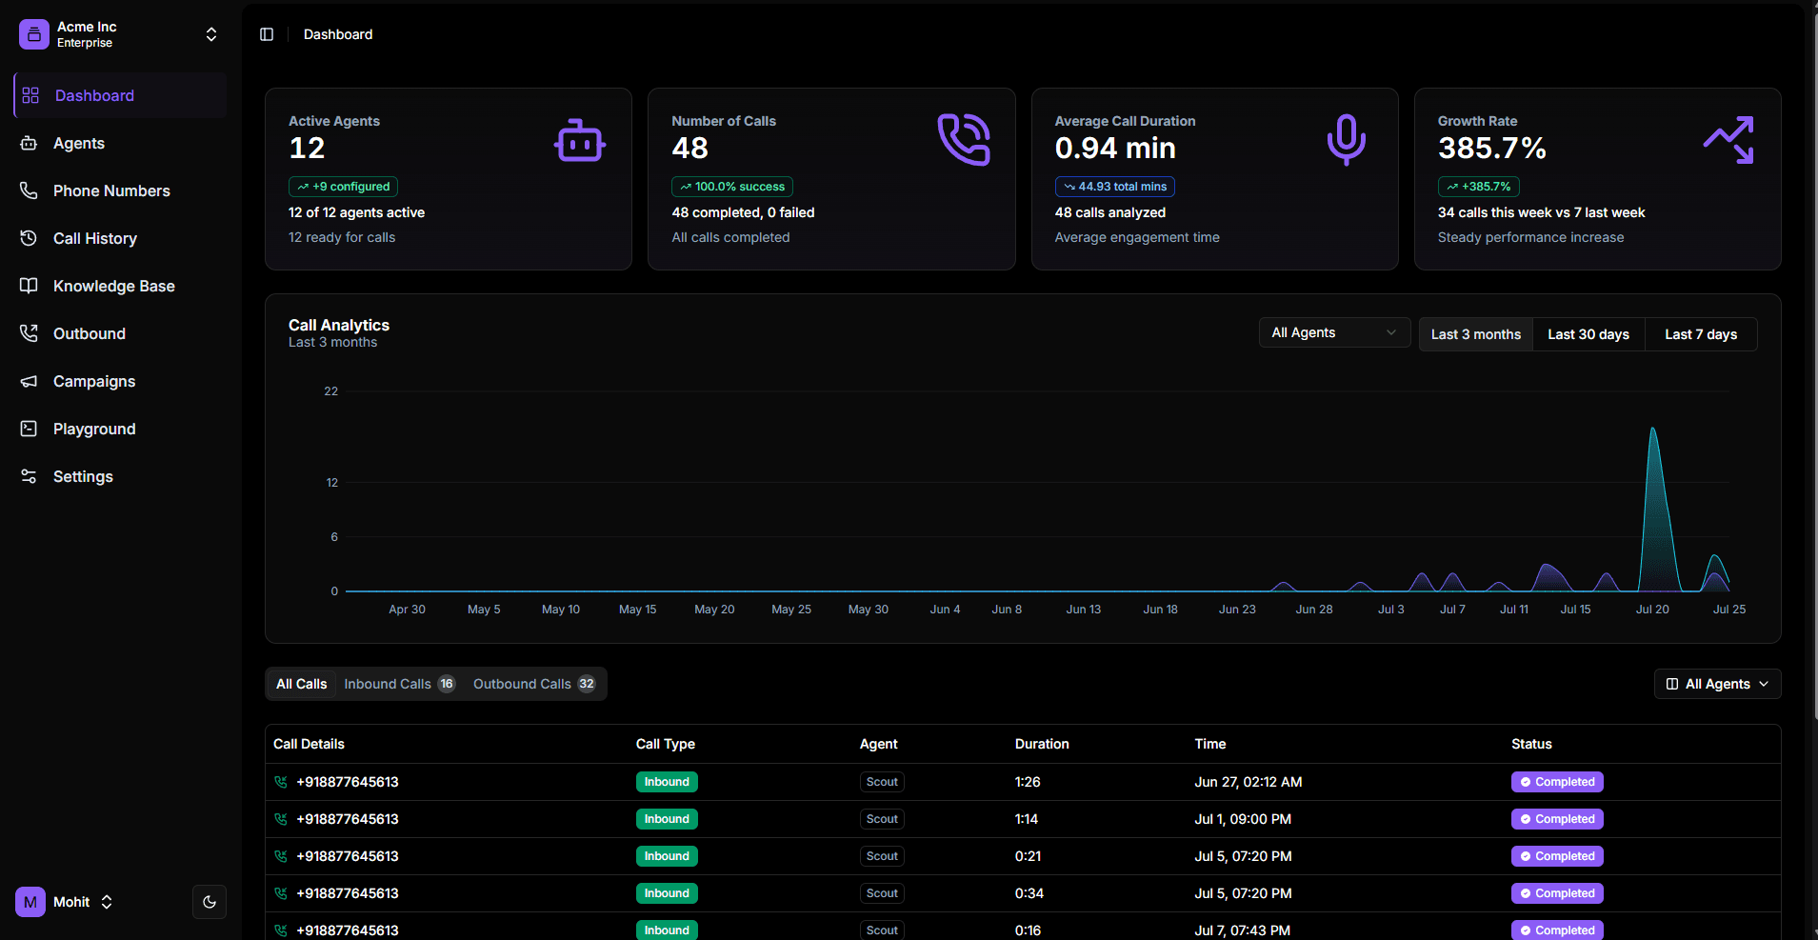Toggle dark mode with the moon icon
Image resolution: width=1818 pixels, height=940 pixels.
click(210, 901)
